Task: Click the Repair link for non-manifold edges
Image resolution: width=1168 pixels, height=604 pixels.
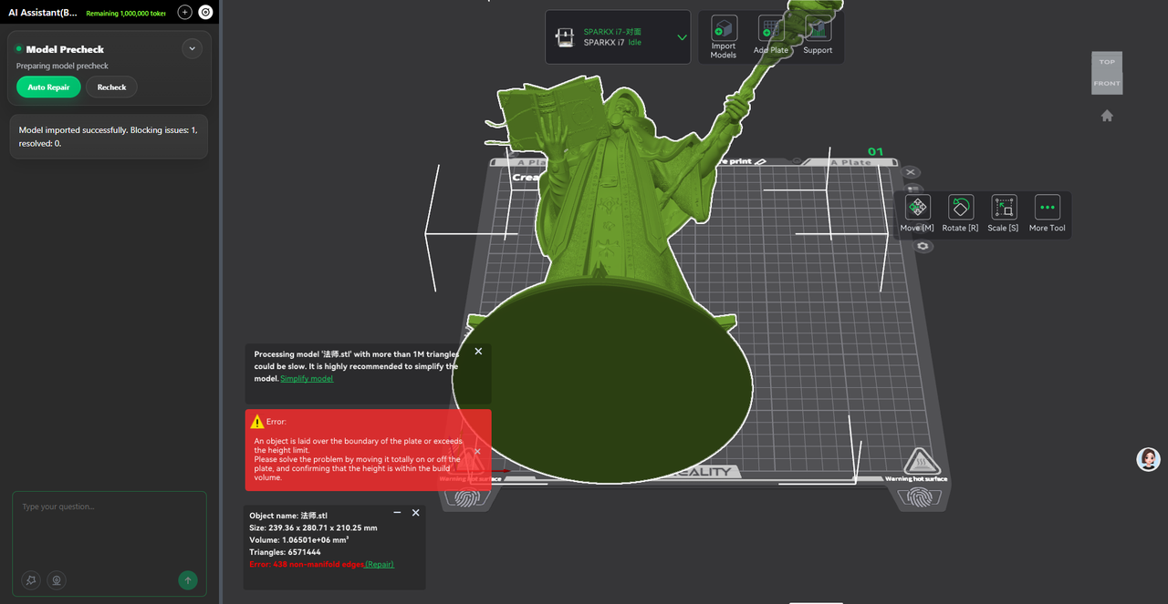Action: click(380, 564)
